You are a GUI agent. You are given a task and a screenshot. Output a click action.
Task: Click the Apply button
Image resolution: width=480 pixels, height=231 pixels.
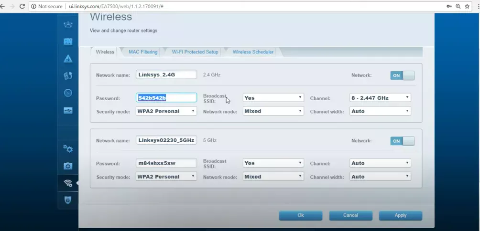coord(401,215)
